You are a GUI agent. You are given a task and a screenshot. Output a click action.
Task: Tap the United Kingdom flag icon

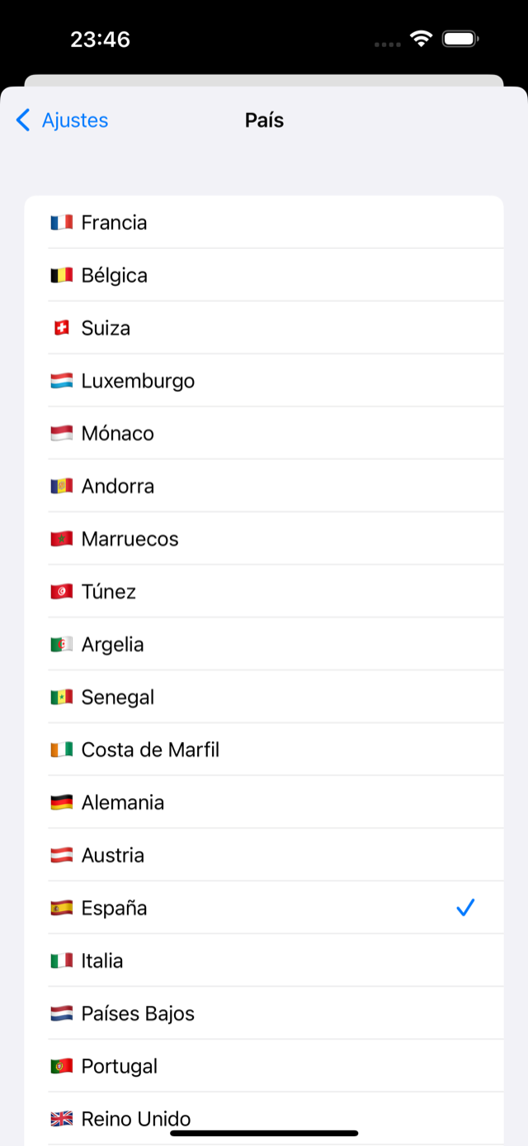pos(61,1120)
